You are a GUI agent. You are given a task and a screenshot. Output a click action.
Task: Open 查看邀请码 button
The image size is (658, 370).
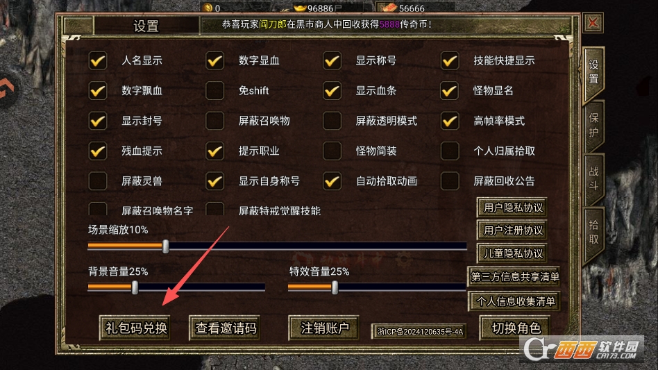click(x=225, y=328)
